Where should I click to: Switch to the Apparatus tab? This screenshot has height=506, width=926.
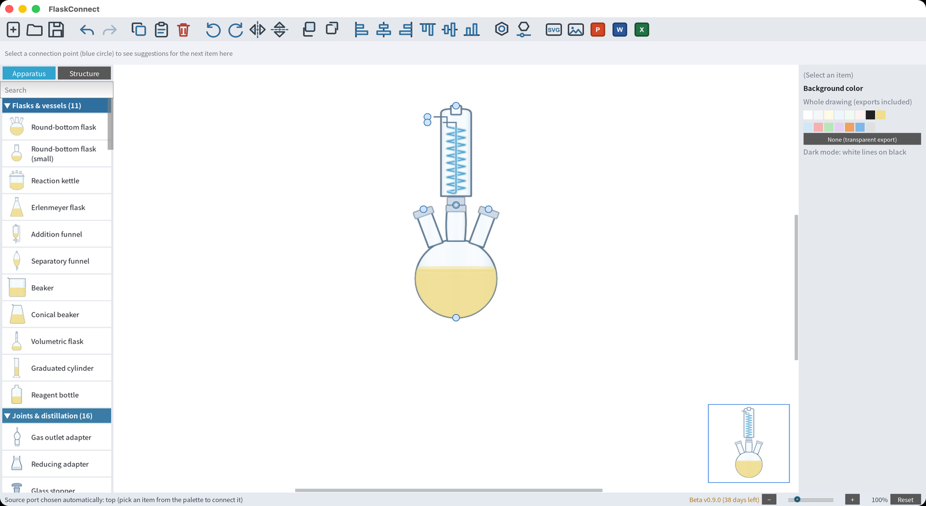pyautogui.click(x=29, y=73)
